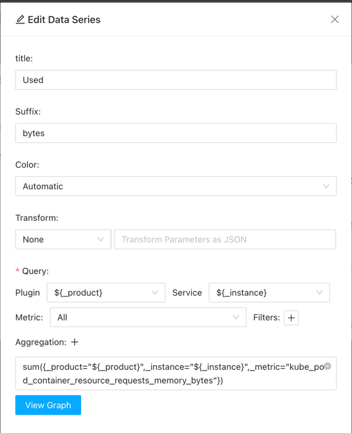The width and height of the screenshot is (352, 433).
Task: Open the Color dropdown set to Automatic
Action: pos(176,186)
